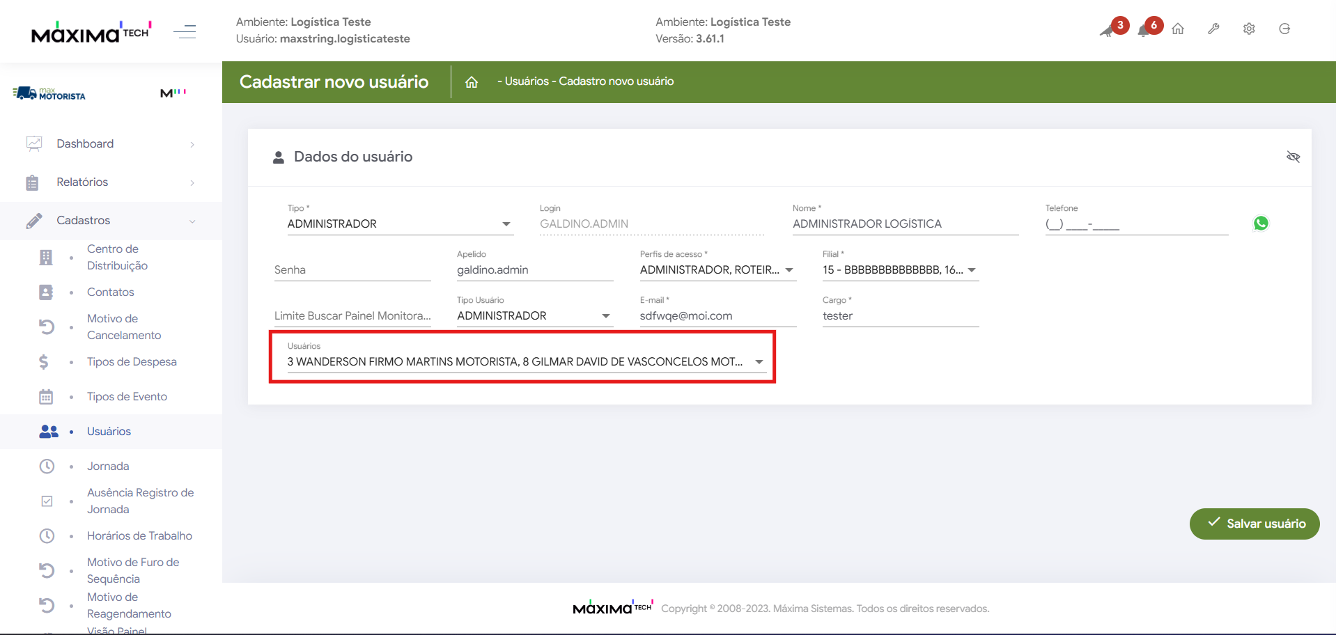Viewport: 1336px width, 635px height.
Task: Open the Perfis de acesso dropdown
Action: (x=718, y=270)
